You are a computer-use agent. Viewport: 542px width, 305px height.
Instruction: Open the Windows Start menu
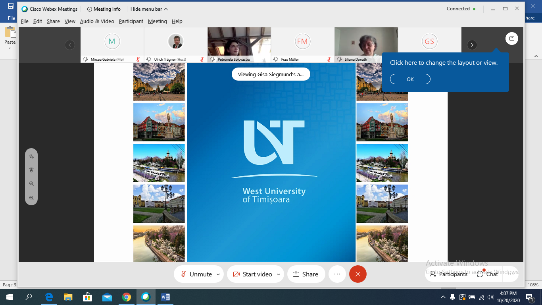9,297
